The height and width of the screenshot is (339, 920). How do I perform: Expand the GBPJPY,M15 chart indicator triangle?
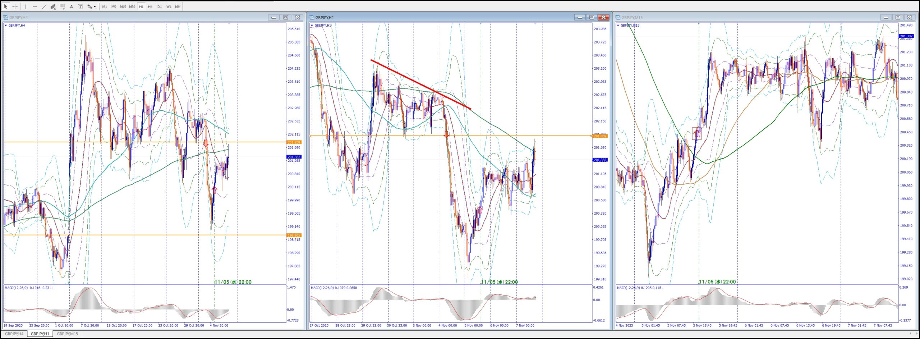coord(618,25)
